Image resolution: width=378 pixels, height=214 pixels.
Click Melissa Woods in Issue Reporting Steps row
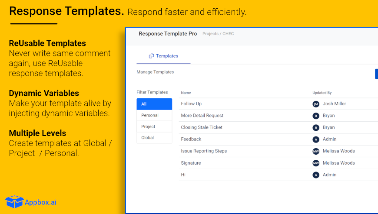click(x=339, y=151)
